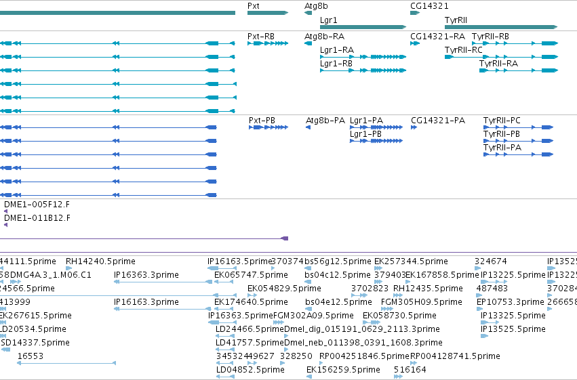Screen dimensions: 577x380
Task: Click the EP10753.3prime EST label
Action: tap(511, 302)
